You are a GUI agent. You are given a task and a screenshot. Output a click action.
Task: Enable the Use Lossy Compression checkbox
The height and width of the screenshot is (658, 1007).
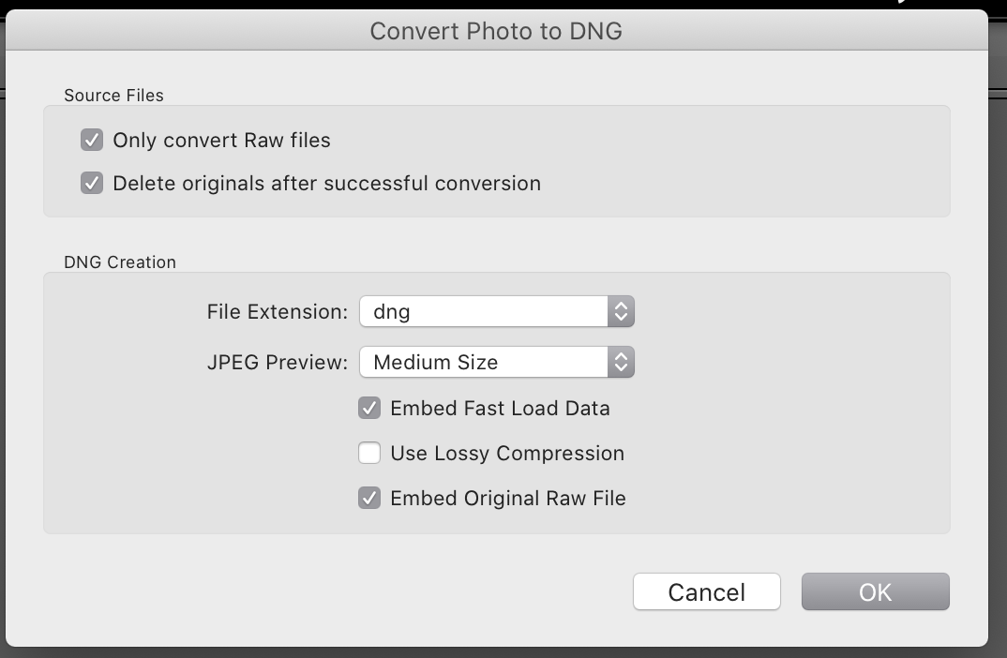coord(369,454)
